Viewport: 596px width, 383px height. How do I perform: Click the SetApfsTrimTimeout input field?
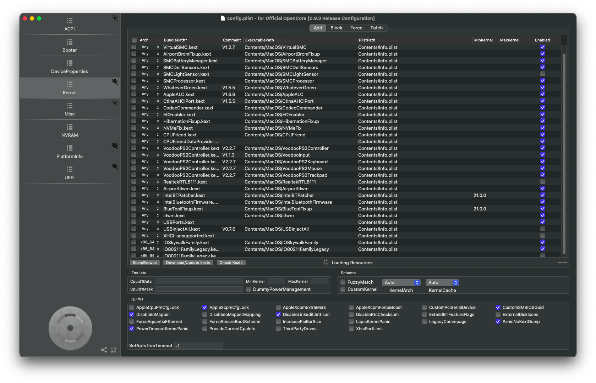(x=199, y=346)
